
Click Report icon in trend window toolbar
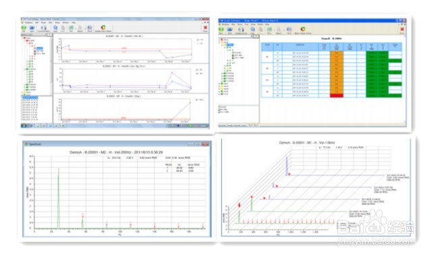(80, 28)
